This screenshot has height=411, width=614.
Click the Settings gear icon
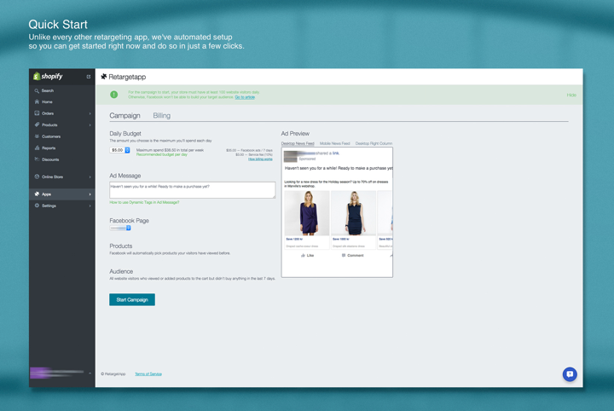pos(37,205)
